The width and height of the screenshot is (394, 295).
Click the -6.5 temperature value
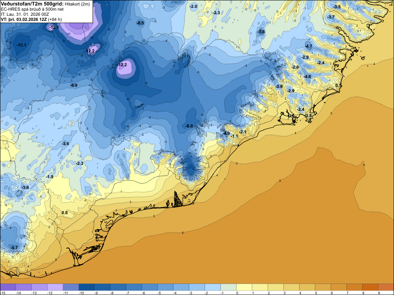(x=140, y=23)
